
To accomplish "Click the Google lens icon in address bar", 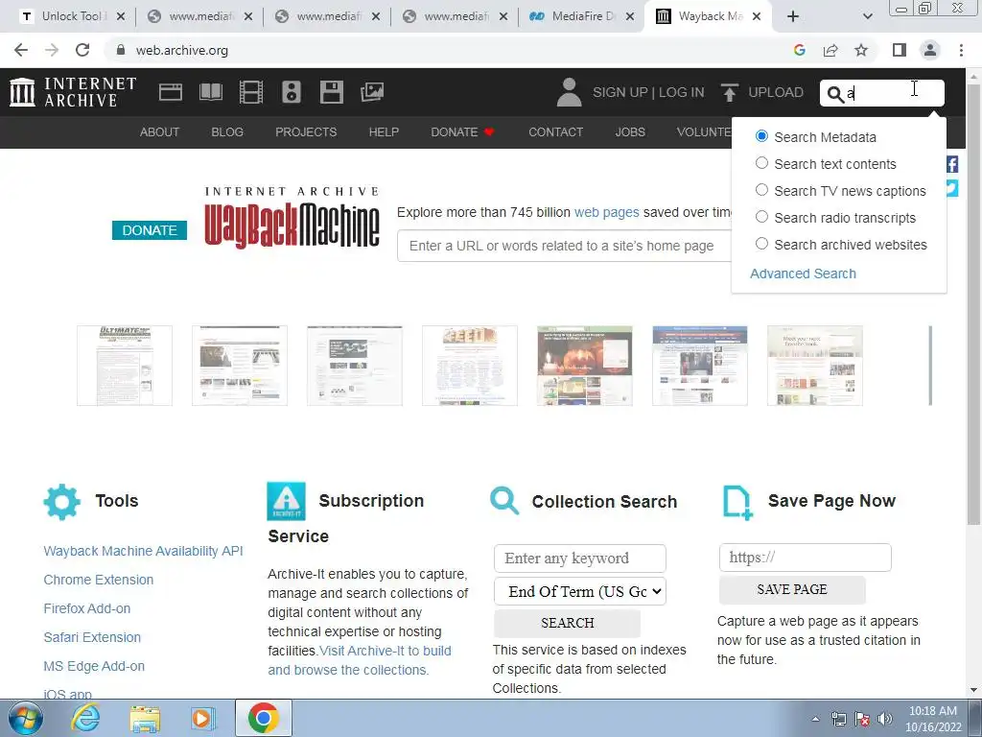I will 799,50.
